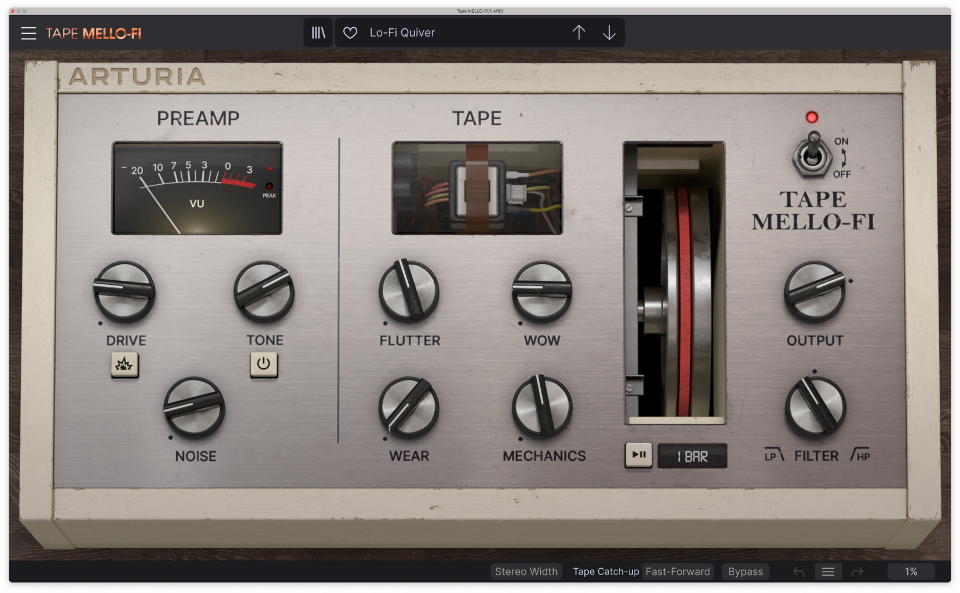This screenshot has height=593, width=960.
Task: Click the LP filter icon
Action: (x=774, y=455)
